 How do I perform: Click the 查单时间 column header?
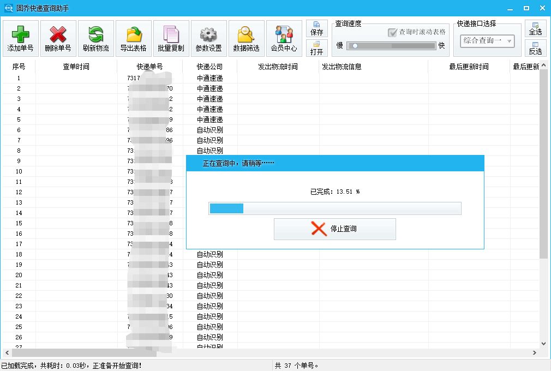pyautogui.click(x=76, y=67)
